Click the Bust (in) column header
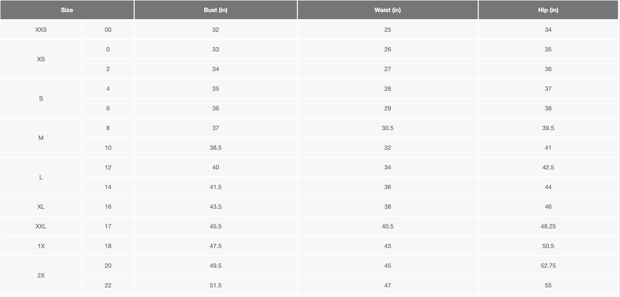The image size is (620, 297). click(216, 10)
